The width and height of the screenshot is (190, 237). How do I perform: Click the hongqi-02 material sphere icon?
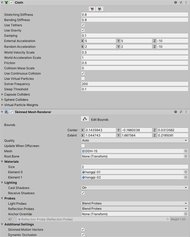[83, 177]
